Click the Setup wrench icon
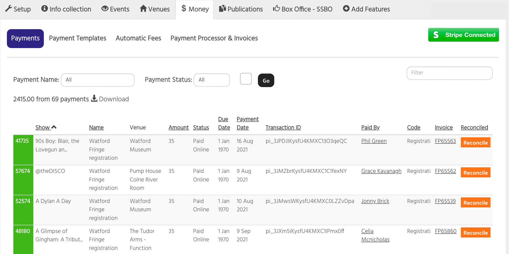Screen dimensions: 509x254 tap(9, 9)
